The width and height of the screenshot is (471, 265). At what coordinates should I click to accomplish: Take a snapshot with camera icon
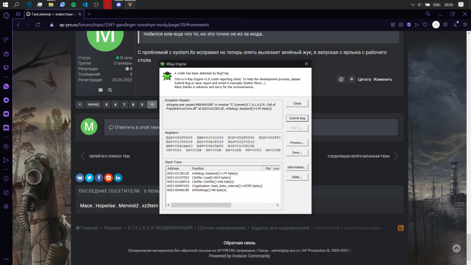click(x=401, y=24)
